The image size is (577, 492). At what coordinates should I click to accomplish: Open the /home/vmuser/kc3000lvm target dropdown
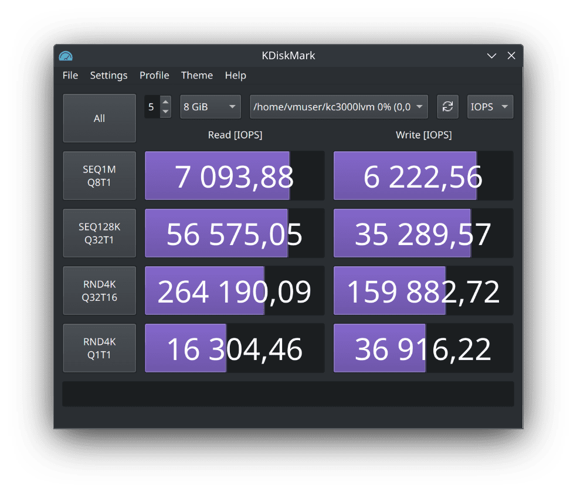(338, 107)
